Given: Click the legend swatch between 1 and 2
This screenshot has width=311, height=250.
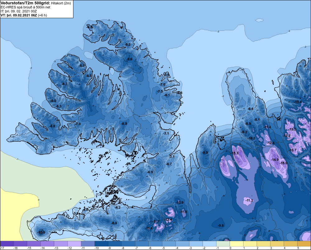Looking at the screenshot, I should [250, 244].
